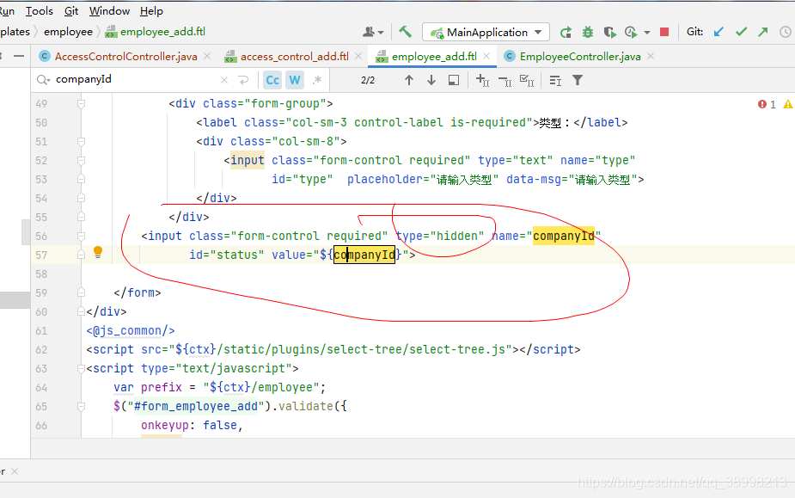Click the yellow warning indicator
The height and width of the screenshot is (498, 795).
coord(788,104)
